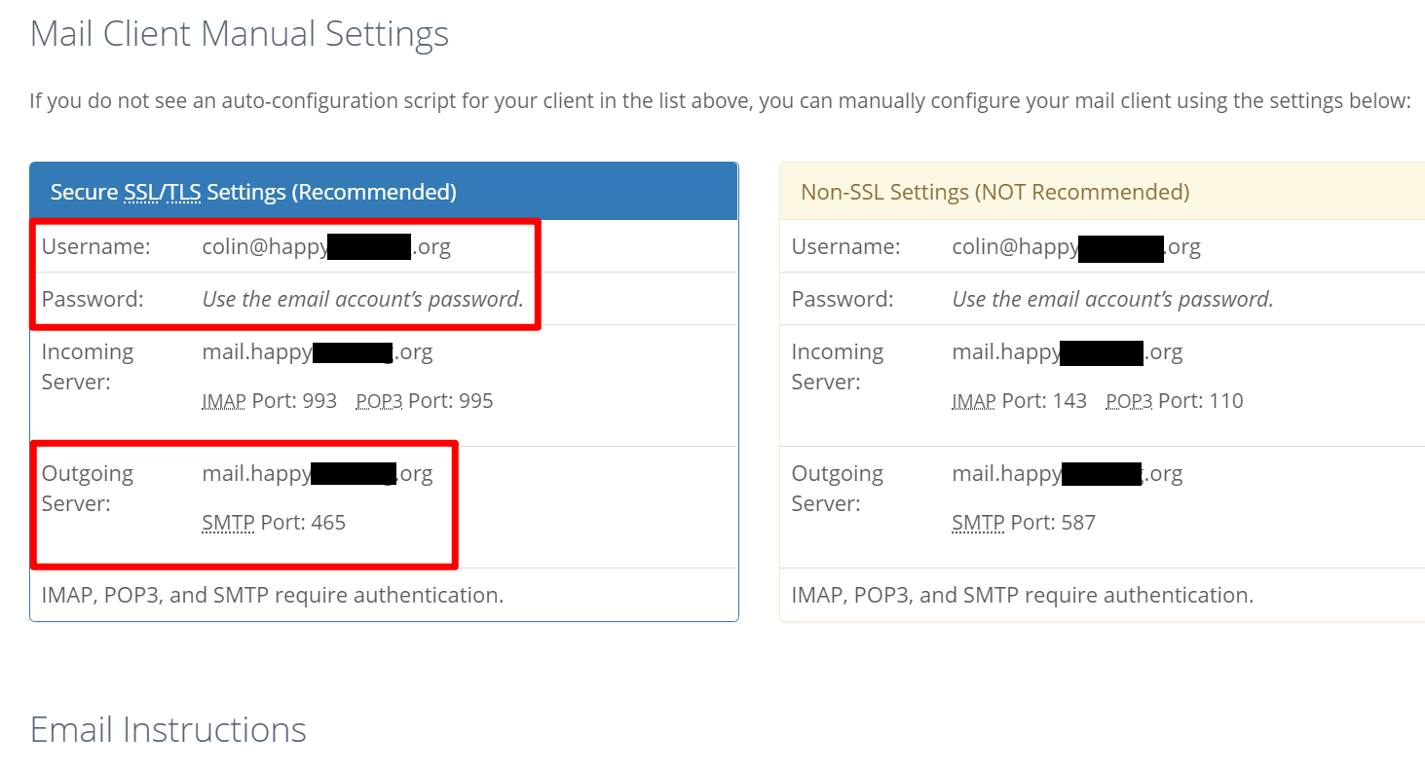Viewport: 1425px width, 771px height.
Task: Click the SMTP abbreviation beside Port 587
Action: tap(978, 523)
